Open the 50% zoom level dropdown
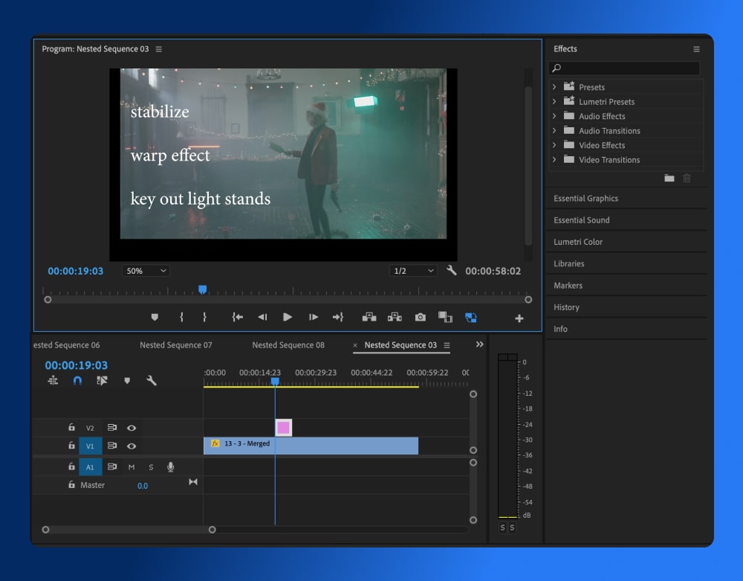Image resolution: width=743 pixels, height=581 pixels. click(145, 270)
